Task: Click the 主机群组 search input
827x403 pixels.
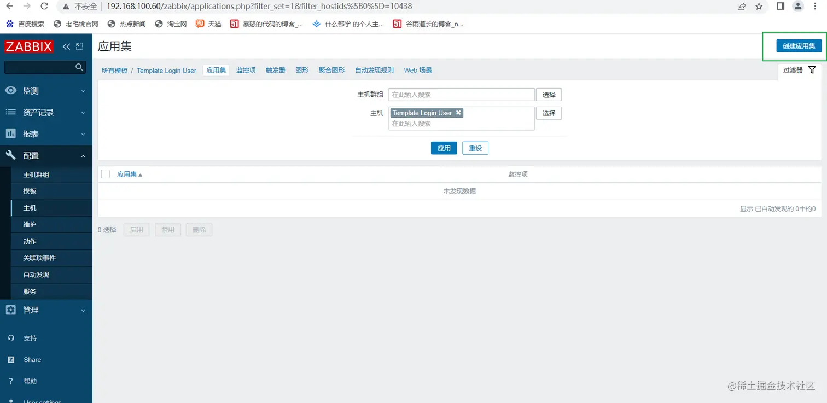Action: pos(462,95)
